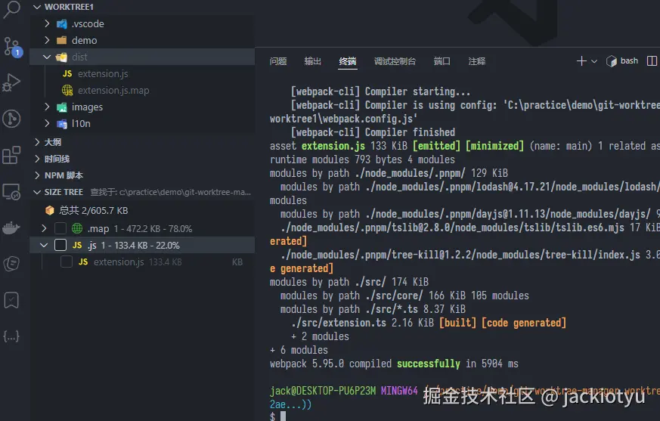660x421 pixels.
Task: Open the Docker whale view
Action: 11,228
